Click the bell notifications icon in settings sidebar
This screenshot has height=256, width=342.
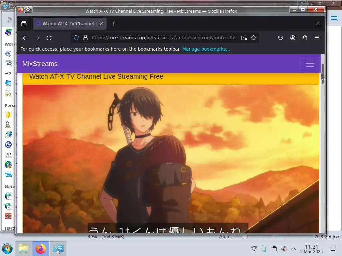[8, 115]
